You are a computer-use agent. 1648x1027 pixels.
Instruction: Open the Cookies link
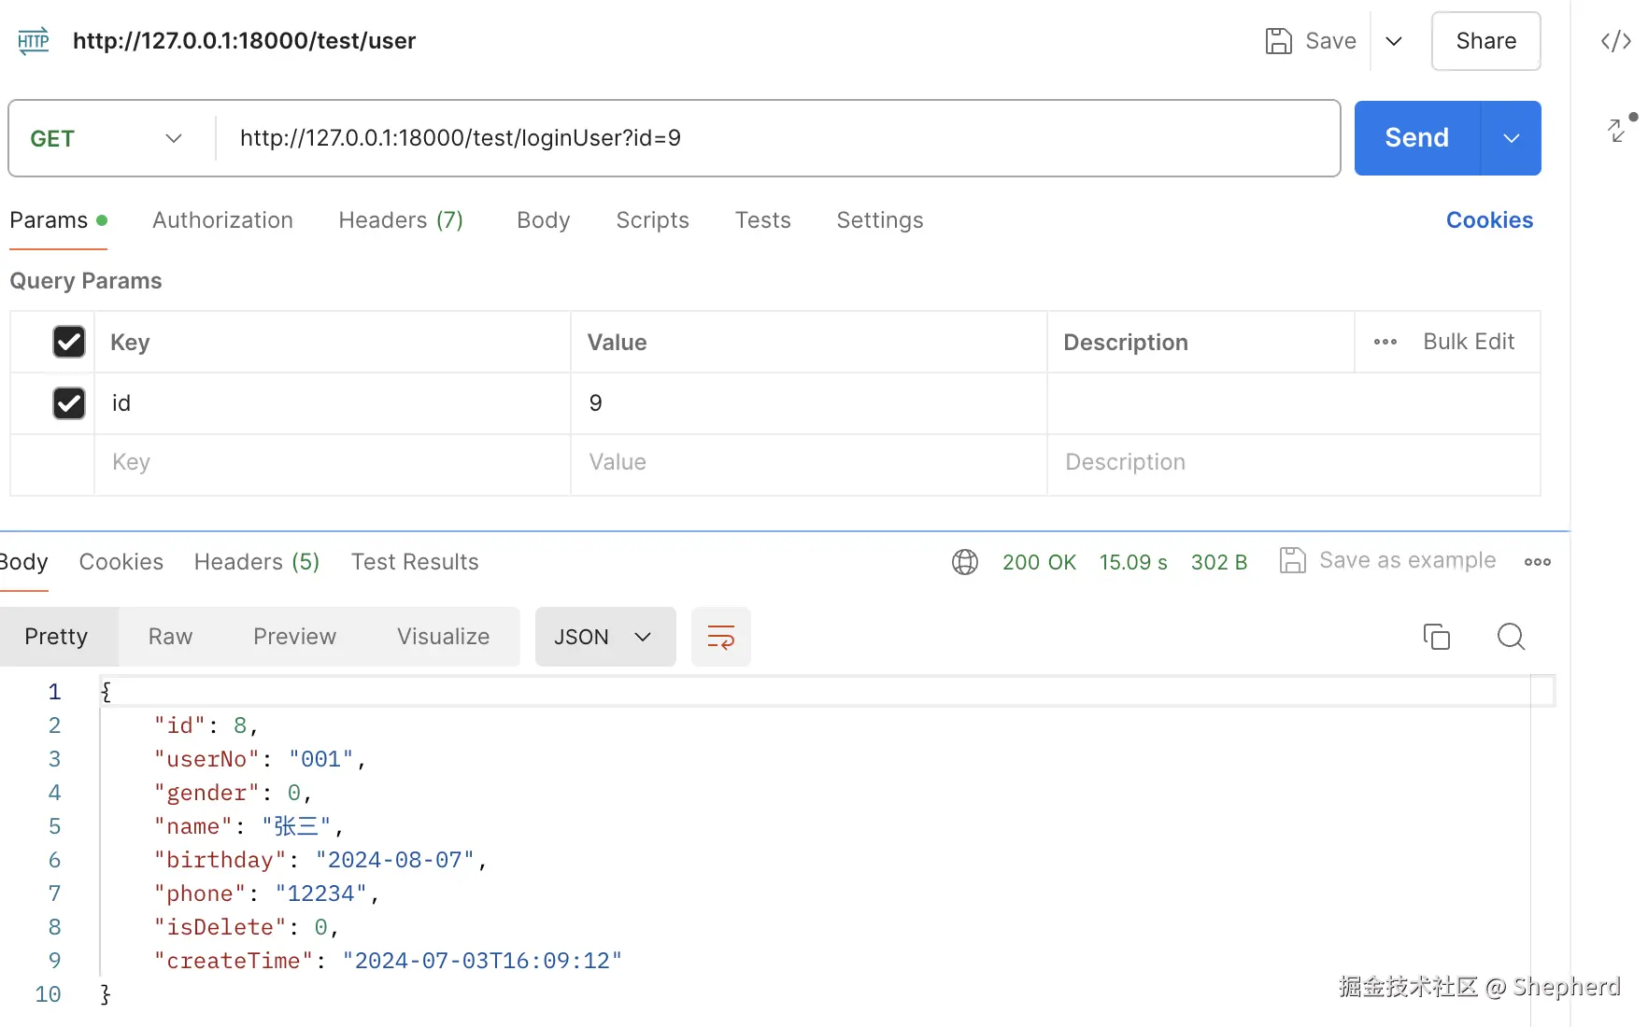[1489, 220]
